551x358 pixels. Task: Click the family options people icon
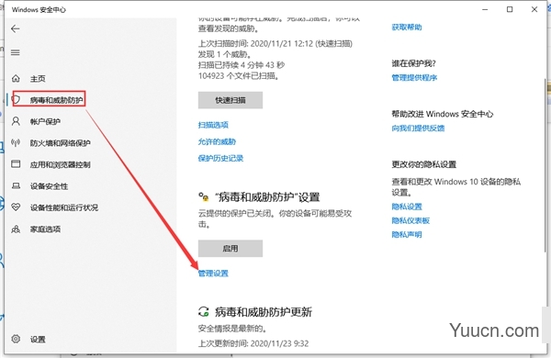(16, 229)
